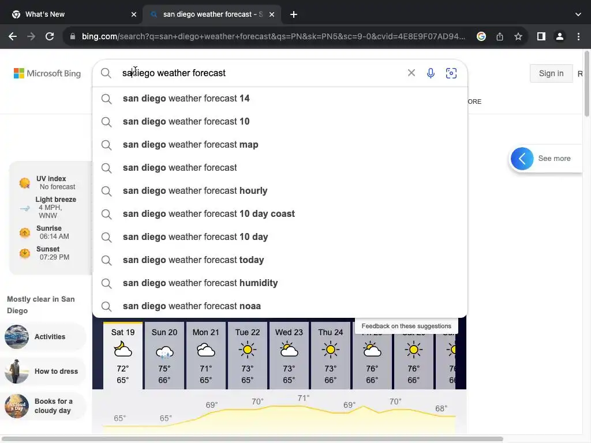Go back using the browser back arrow
This screenshot has height=443, width=591.
pyautogui.click(x=13, y=36)
